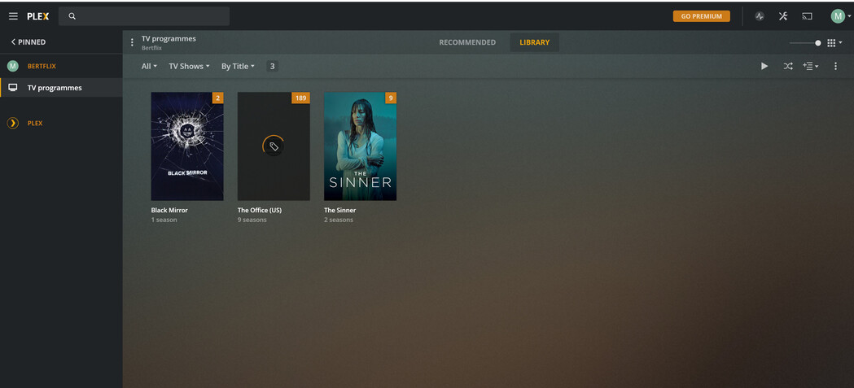Open TV programmes in the sidebar

(61, 88)
